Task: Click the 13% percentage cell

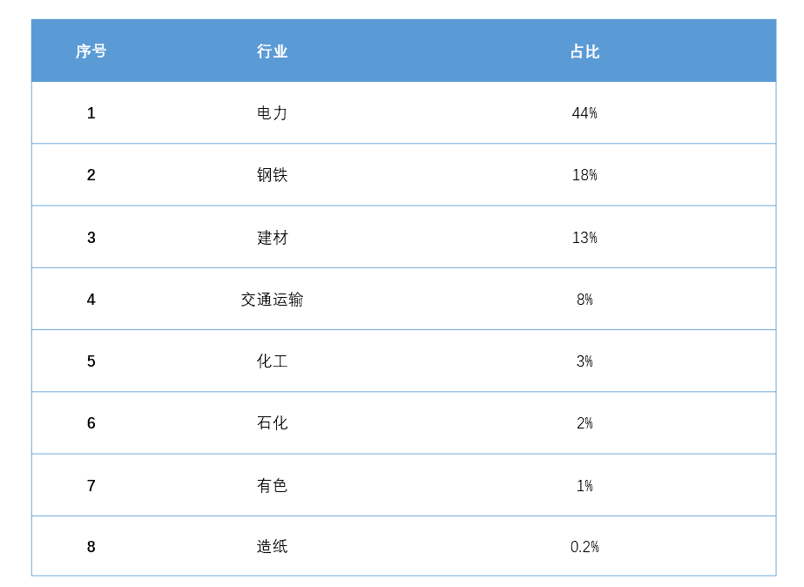Action: 584,238
